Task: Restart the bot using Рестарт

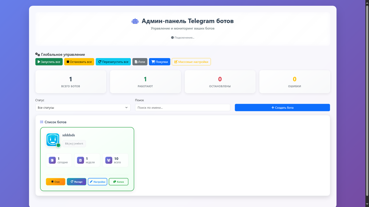Action: 76,182
